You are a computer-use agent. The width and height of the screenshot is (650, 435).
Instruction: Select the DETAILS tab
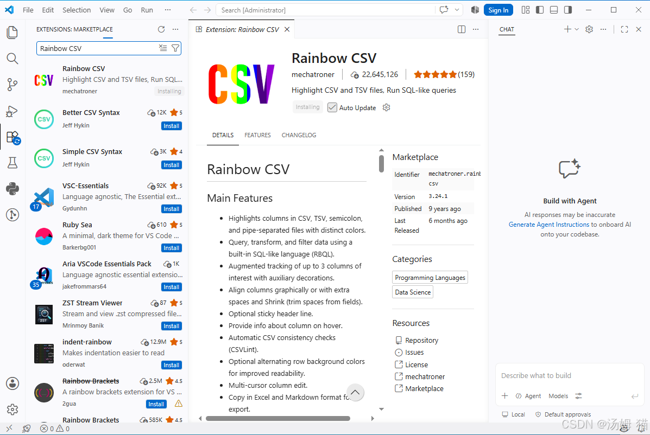223,135
